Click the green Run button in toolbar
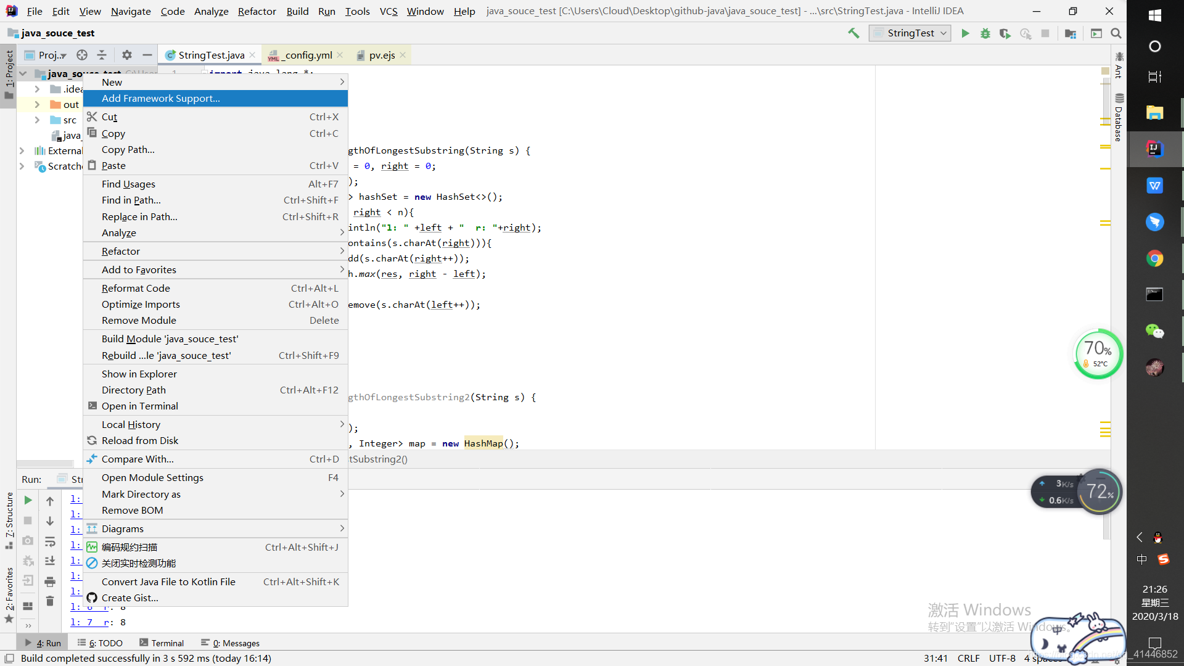Image resolution: width=1184 pixels, height=666 pixels. coord(965,33)
